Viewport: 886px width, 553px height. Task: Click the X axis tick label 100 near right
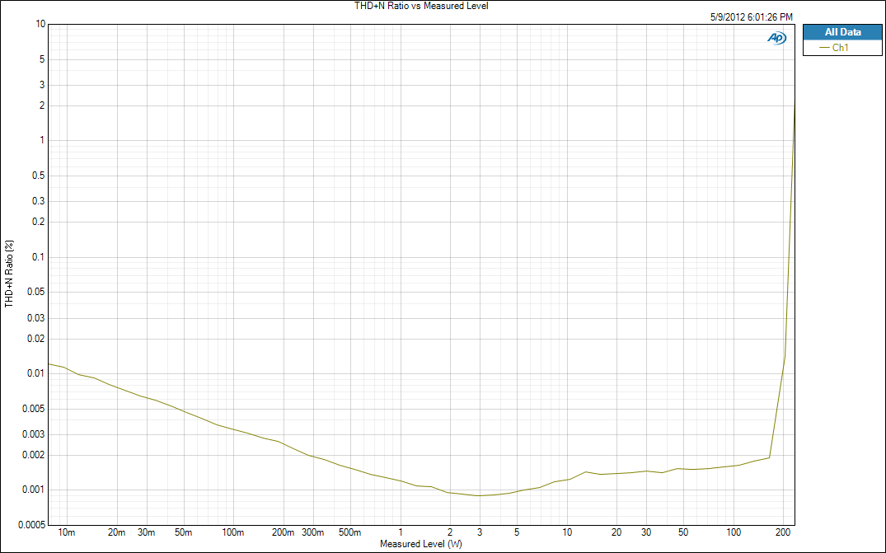click(x=734, y=532)
